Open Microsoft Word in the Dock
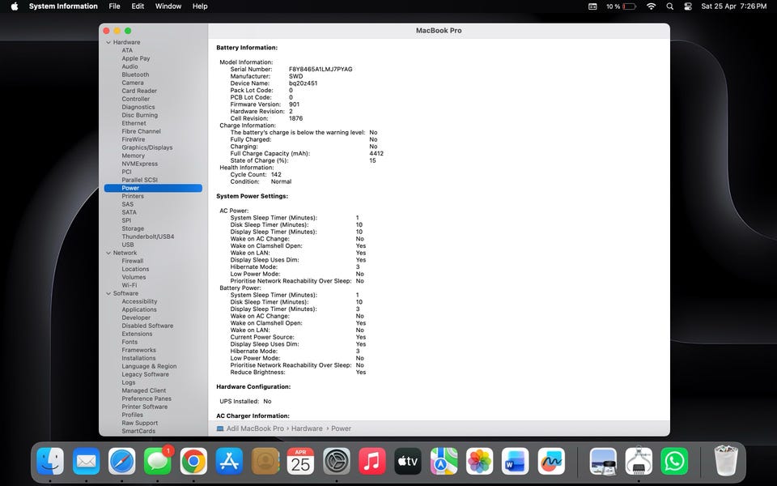The width and height of the screenshot is (777, 486). click(x=516, y=461)
